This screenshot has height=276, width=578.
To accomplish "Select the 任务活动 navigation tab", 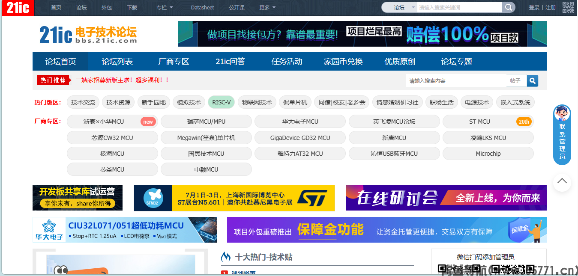I will 287,61.
